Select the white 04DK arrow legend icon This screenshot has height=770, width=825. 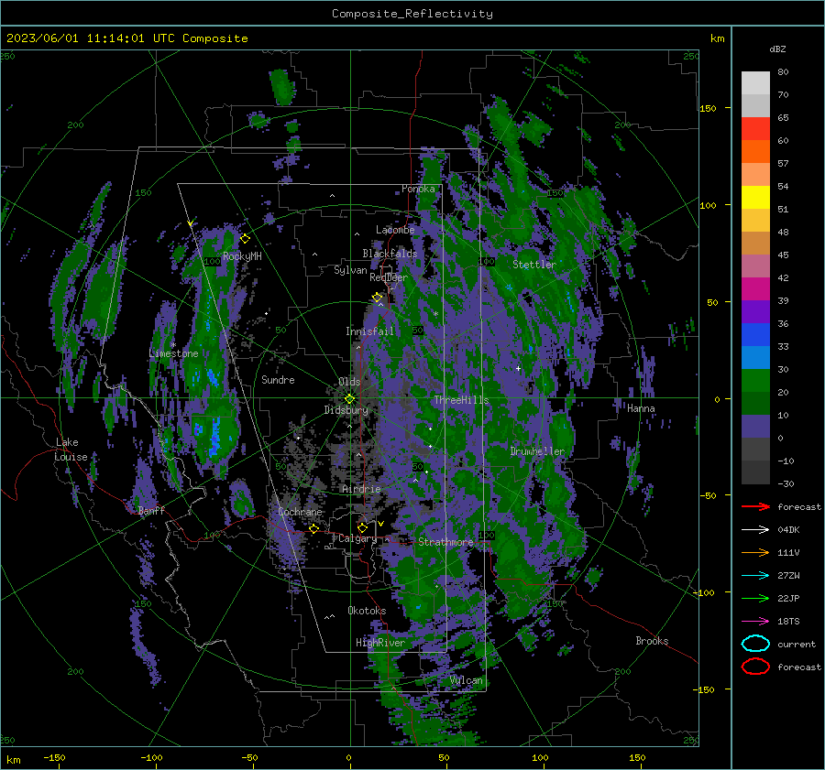[755, 529]
